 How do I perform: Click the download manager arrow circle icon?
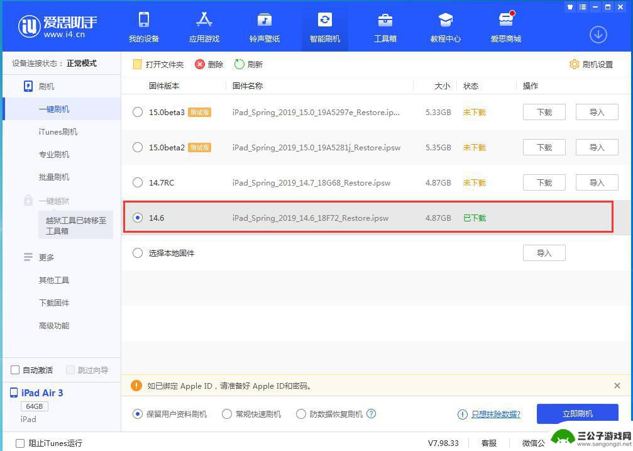598,35
